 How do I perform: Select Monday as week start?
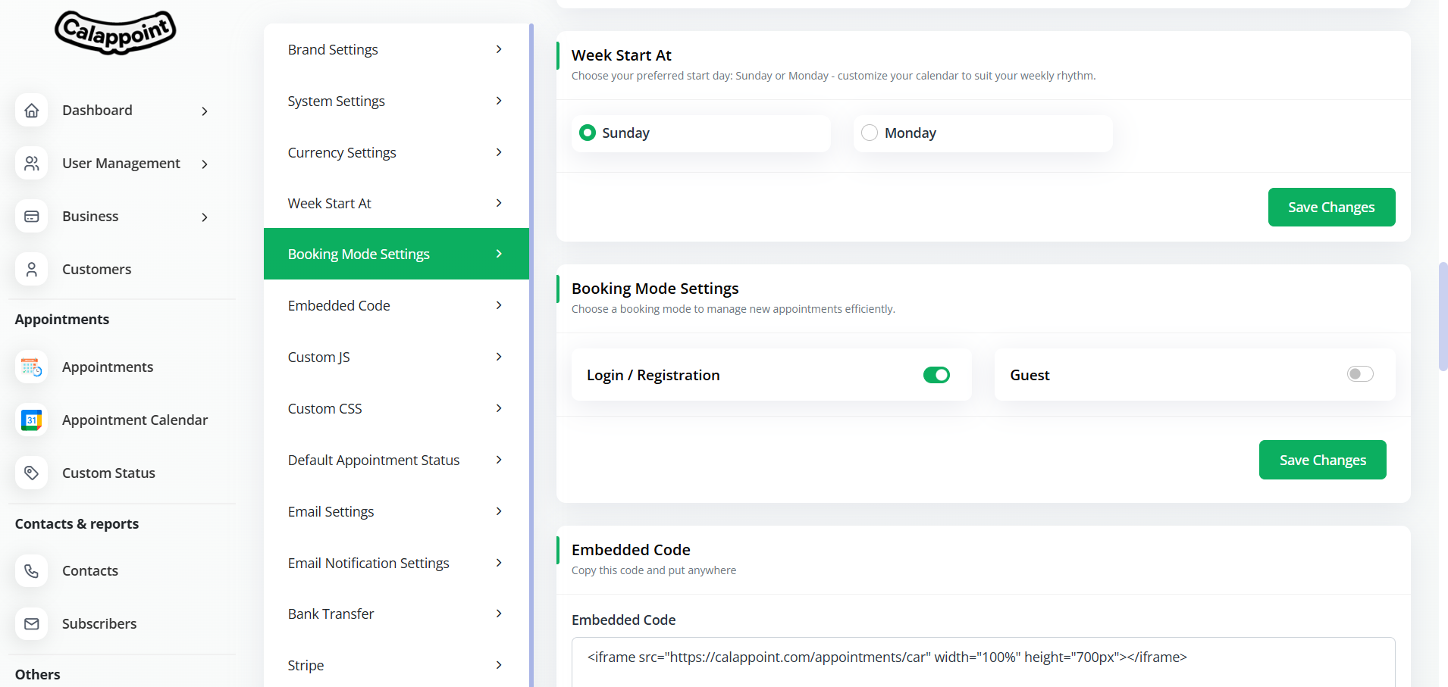[x=870, y=133]
